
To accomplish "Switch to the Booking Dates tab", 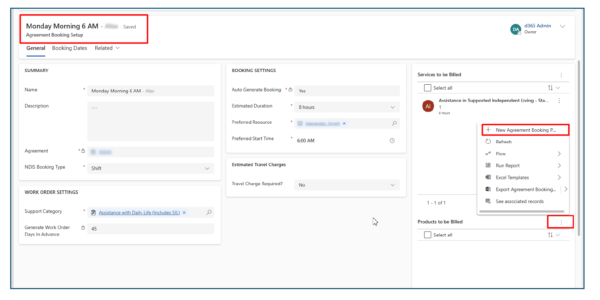I will point(70,48).
